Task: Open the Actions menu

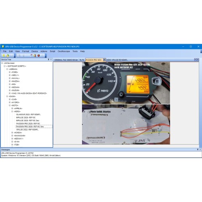Action: 44,51
